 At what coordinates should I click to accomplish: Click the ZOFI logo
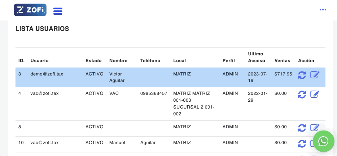click(30, 10)
